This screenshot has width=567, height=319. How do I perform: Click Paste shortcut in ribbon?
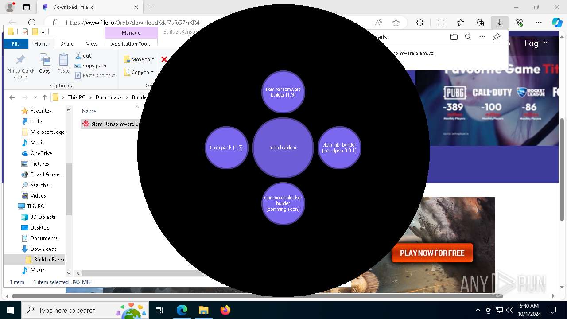pyautogui.click(x=95, y=75)
